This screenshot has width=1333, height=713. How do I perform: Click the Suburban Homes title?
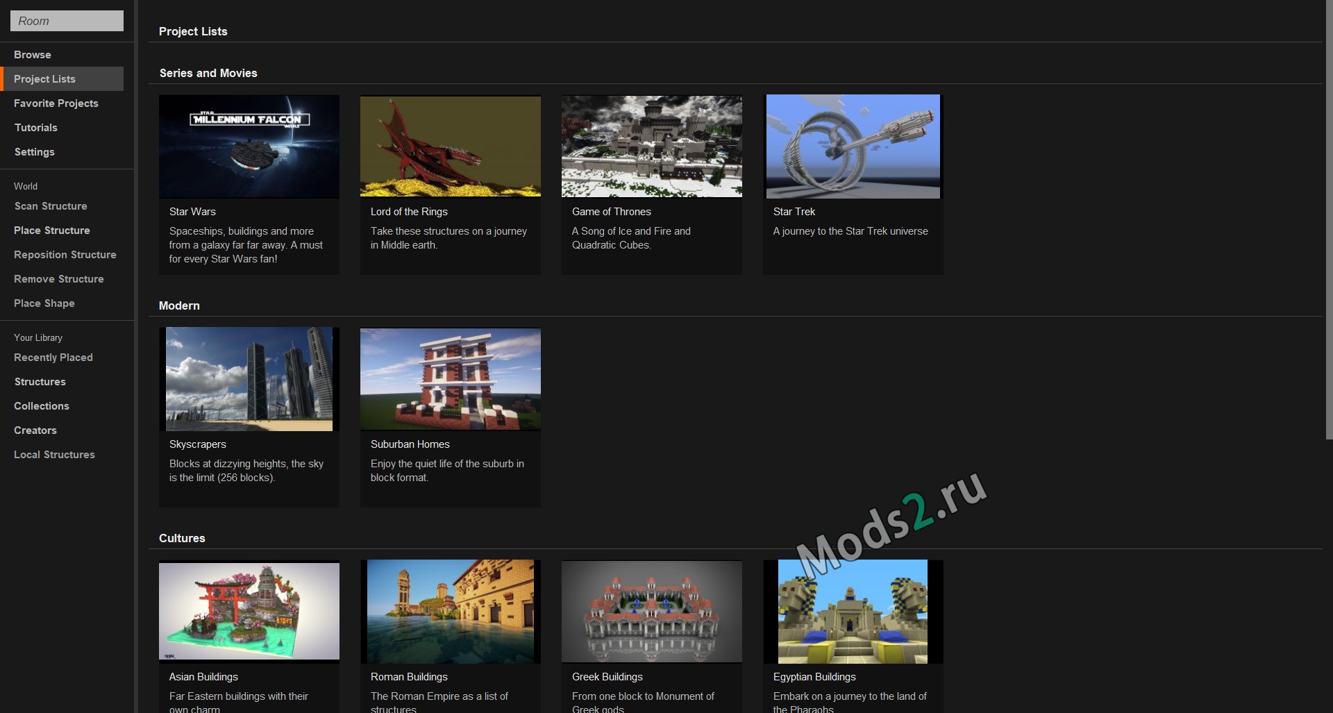click(x=410, y=444)
